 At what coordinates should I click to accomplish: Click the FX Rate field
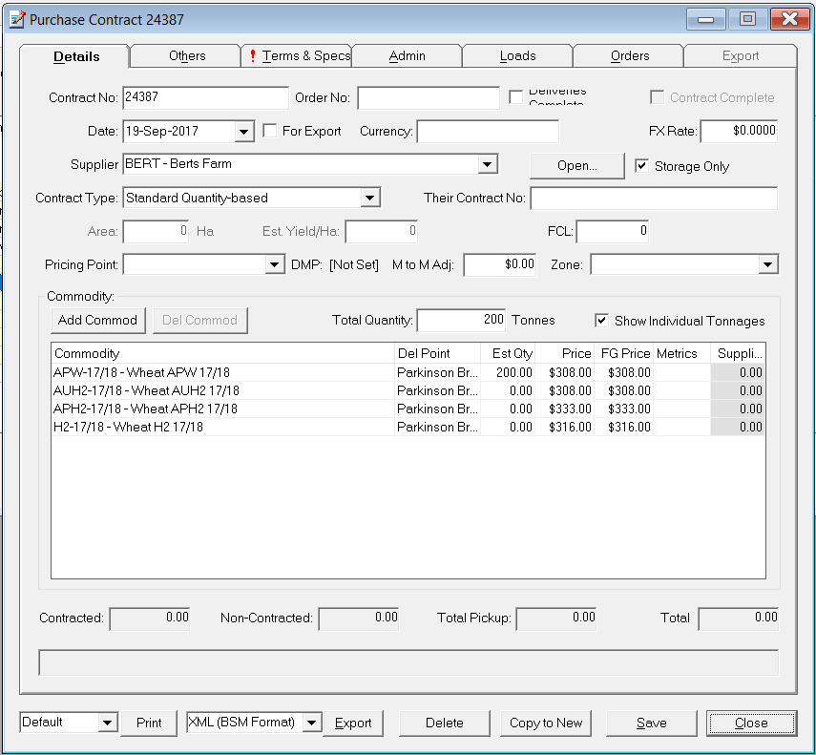[x=739, y=131]
